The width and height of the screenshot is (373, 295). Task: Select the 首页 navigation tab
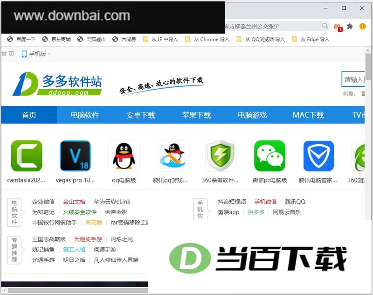click(29, 115)
